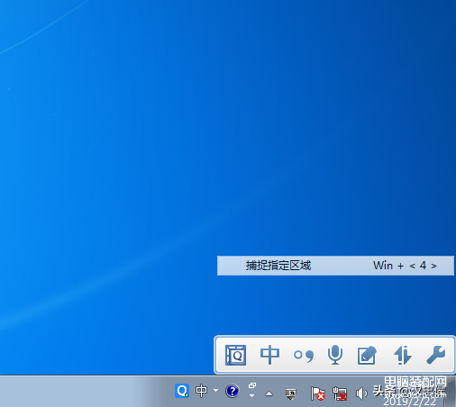This screenshot has width=456, height=407.
Task: Toggle the 中 indicator in taskbar language bar
Action: point(201,391)
